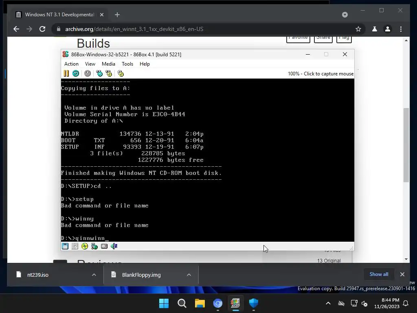Go forward in the browser
The height and width of the screenshot is (313, 417).
point(29,29)
